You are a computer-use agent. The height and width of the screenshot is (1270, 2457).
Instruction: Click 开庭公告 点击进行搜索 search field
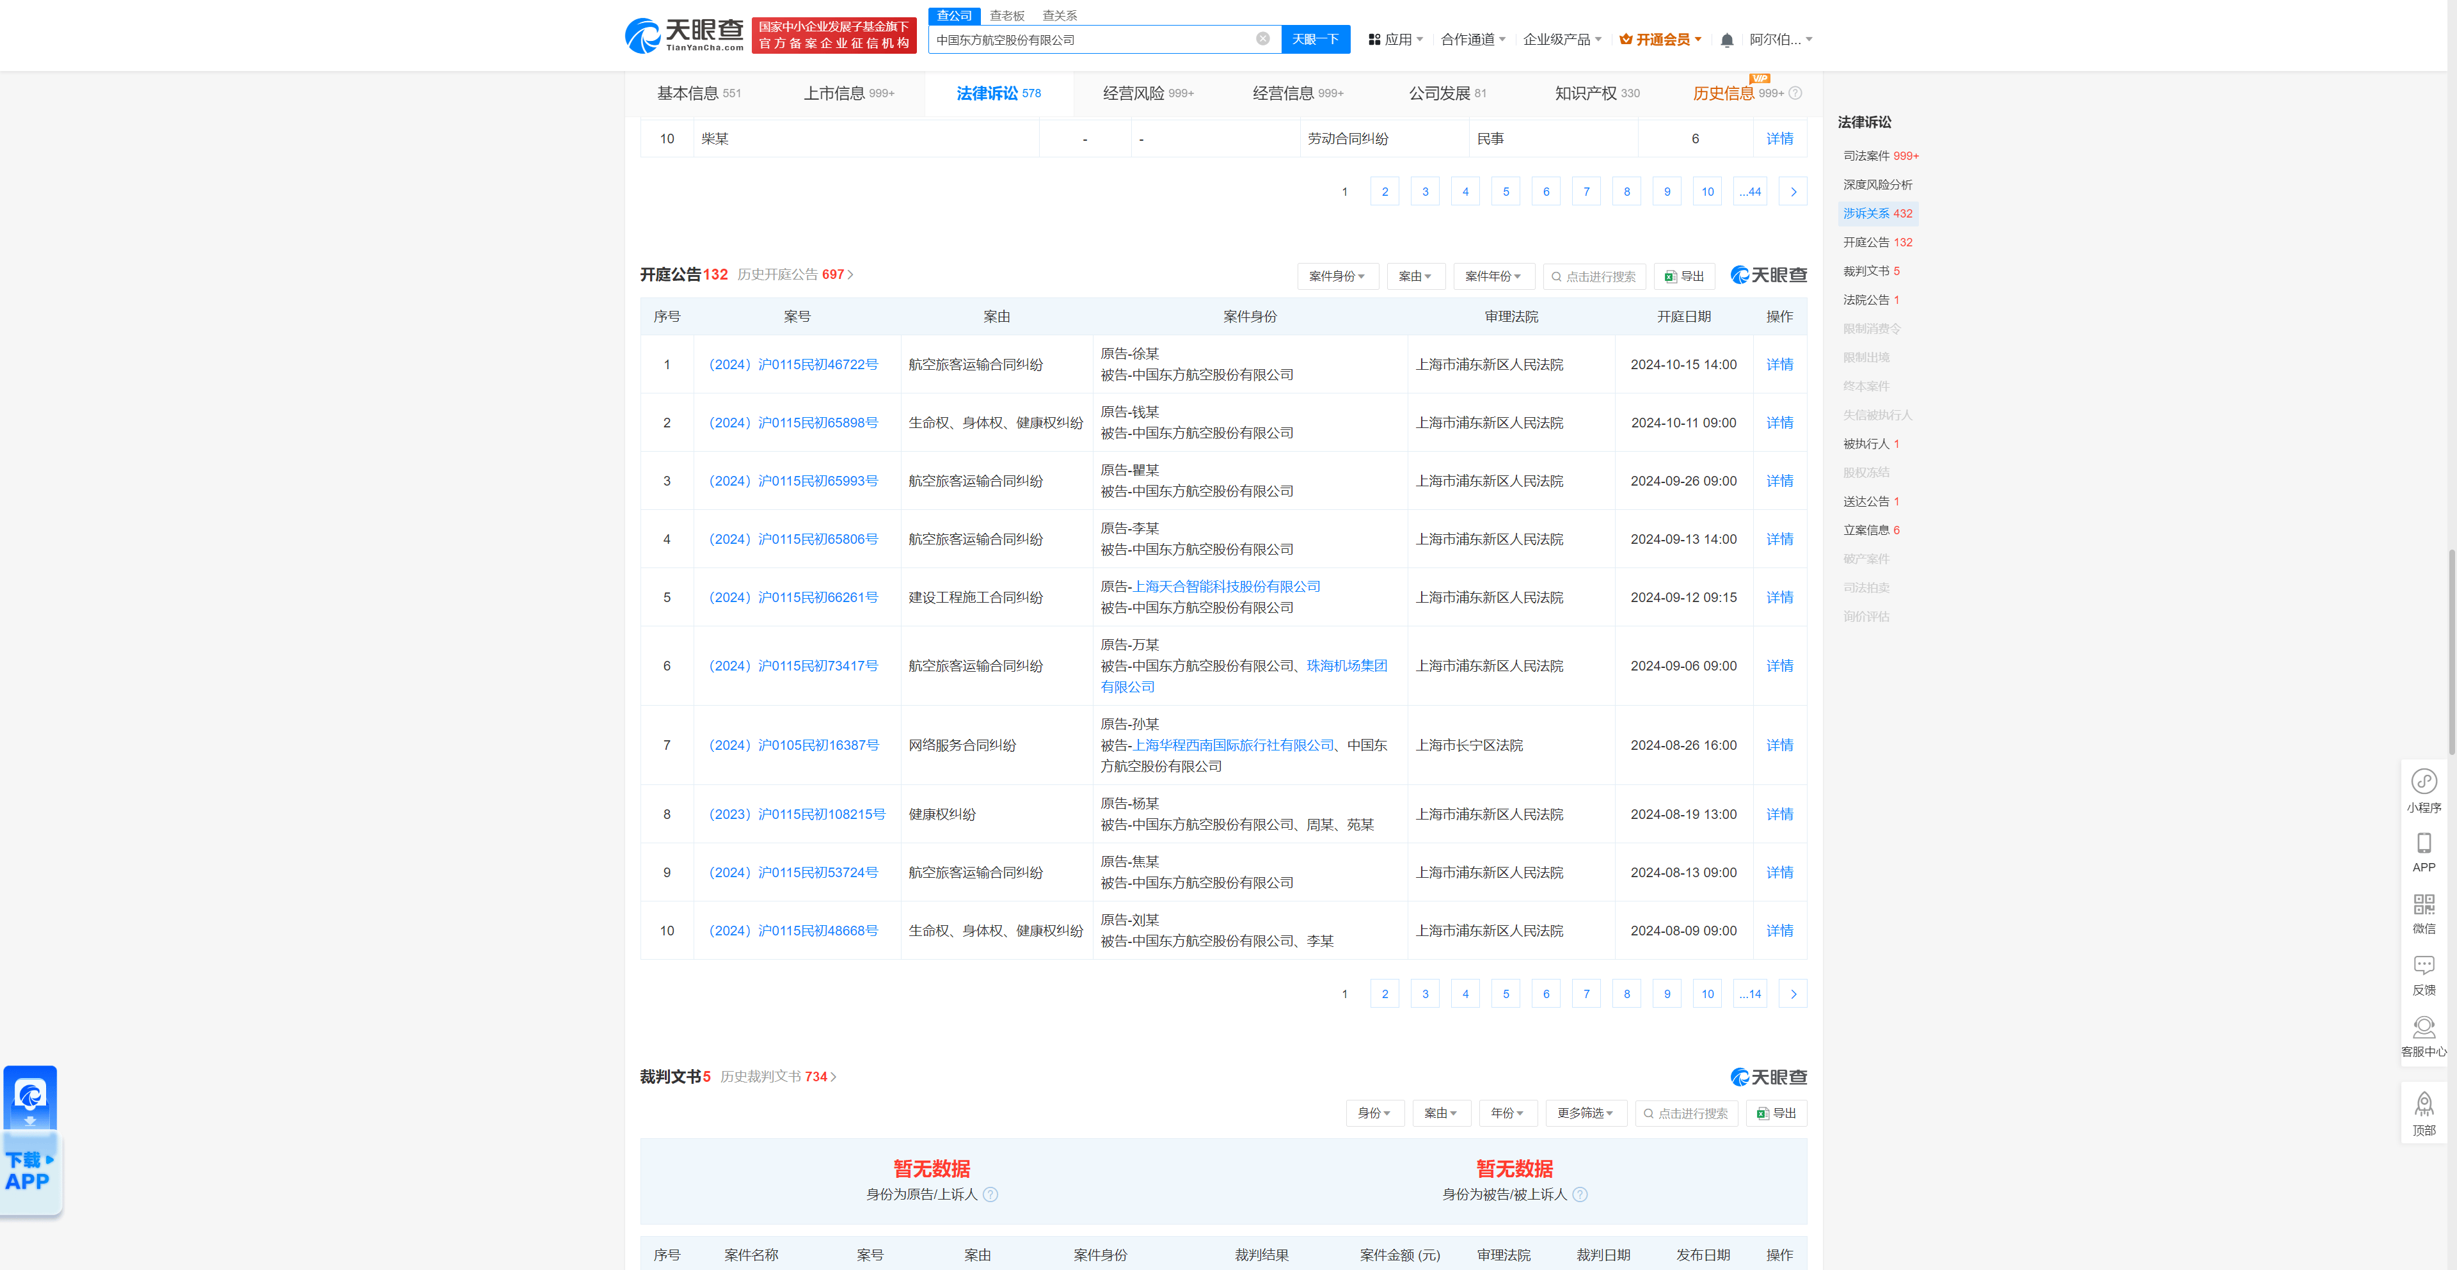pyautogui.click(x=1594, y=276)
